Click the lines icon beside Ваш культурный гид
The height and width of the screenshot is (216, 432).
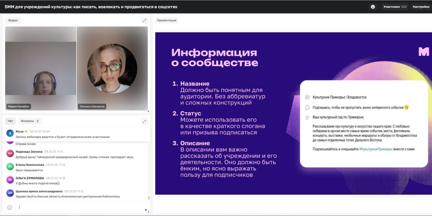tap(307, 117)
